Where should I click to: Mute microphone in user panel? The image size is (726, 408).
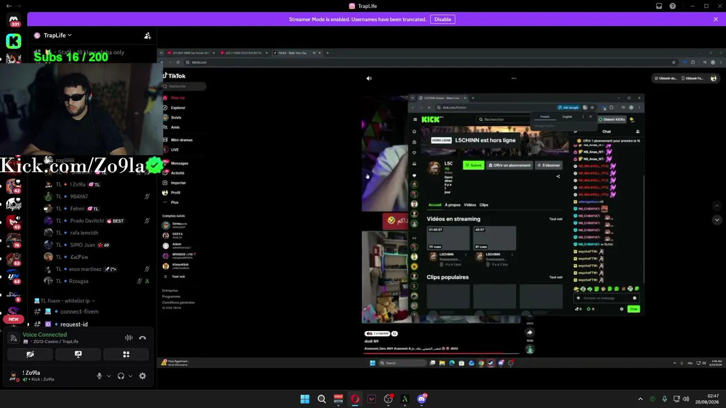[x=99, y=376]
